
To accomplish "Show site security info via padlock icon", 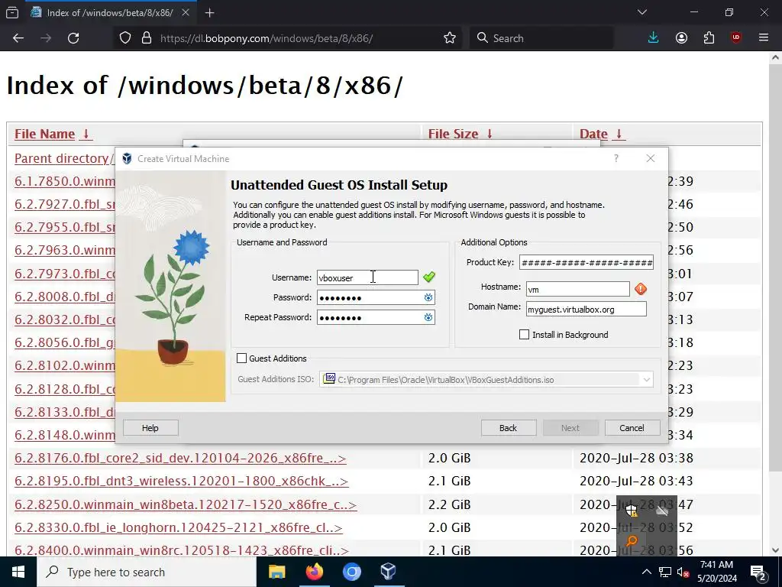I will tap(146, 38).
